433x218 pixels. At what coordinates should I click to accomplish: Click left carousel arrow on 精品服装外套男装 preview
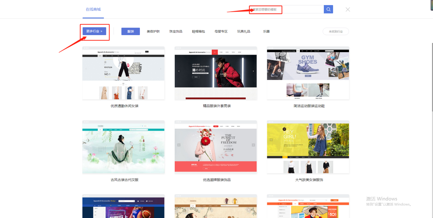pos(179,71)
